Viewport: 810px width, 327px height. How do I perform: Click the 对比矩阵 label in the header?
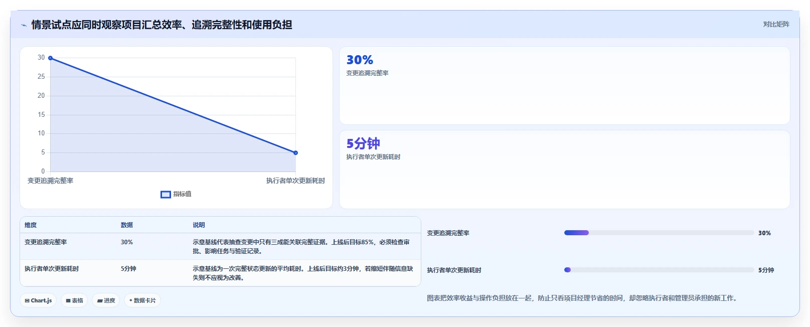click(776, 25)
